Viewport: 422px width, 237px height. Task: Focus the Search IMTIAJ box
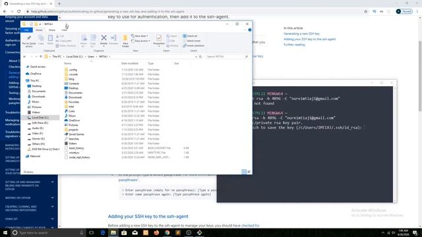[227, 57]
